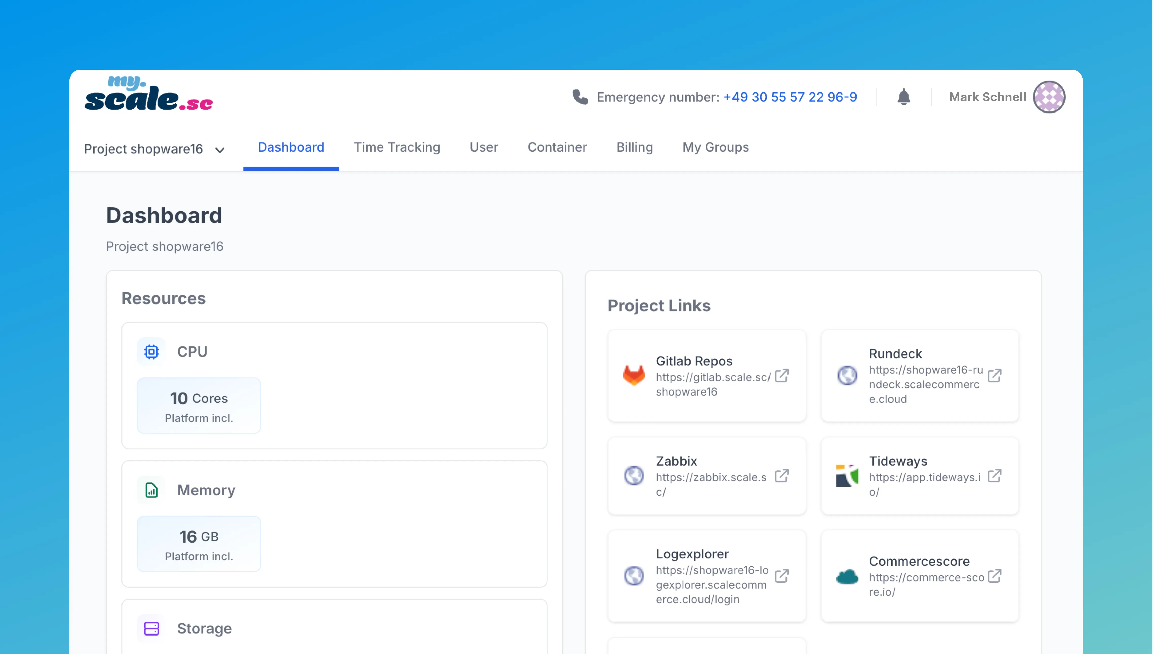Click the Memory label
This screenshot has height=654, width=1153.
[x=206, y=490]
